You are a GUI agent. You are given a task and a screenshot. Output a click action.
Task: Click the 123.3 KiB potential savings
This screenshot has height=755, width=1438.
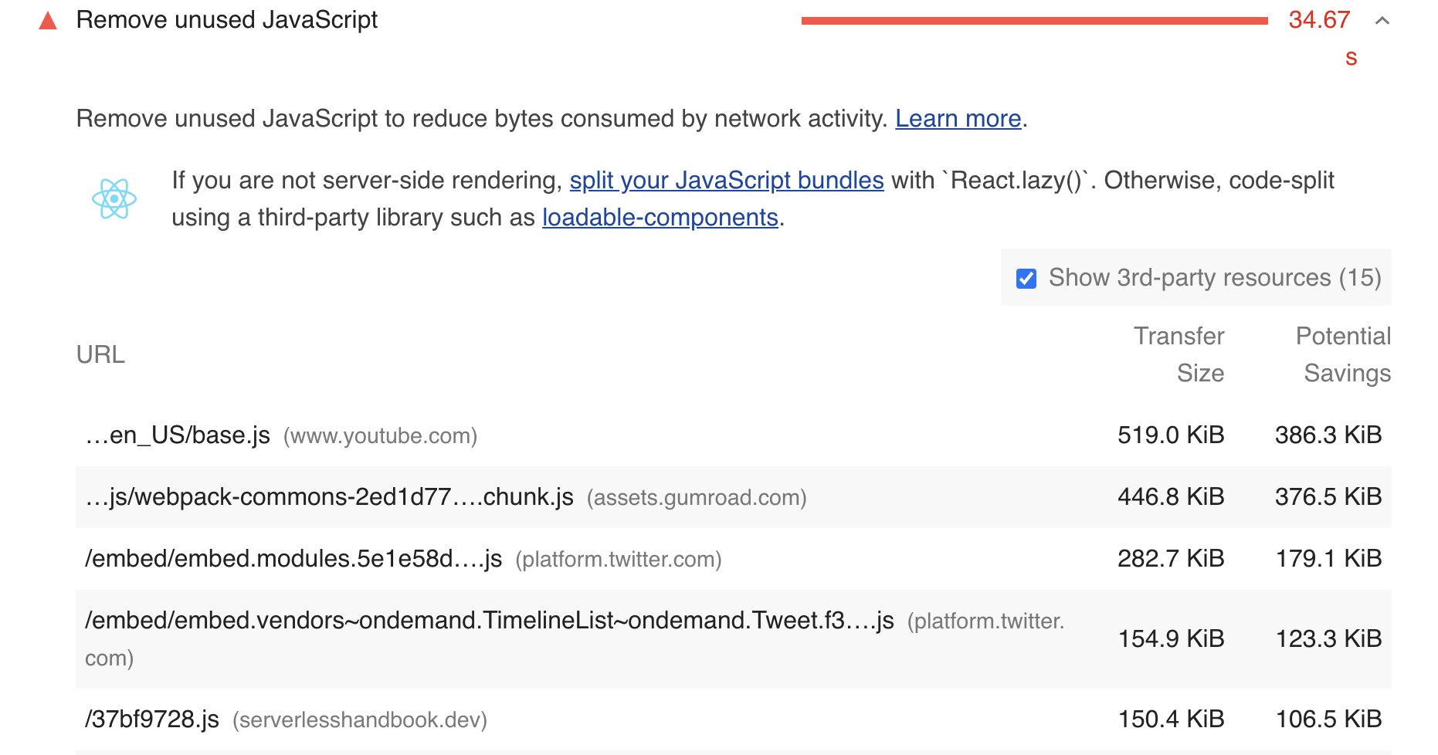coord(1328,638)
